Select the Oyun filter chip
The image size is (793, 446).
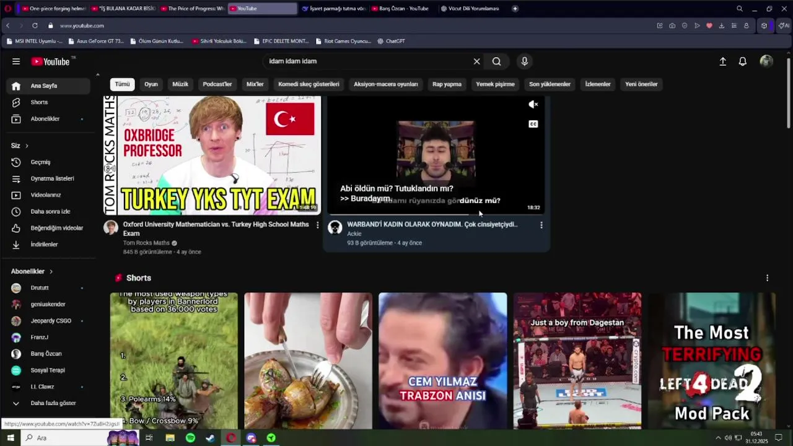tap(151, 84)
